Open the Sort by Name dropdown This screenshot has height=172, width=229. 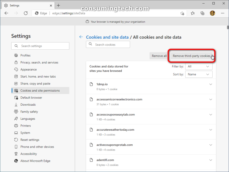click(x=199, y=74)
